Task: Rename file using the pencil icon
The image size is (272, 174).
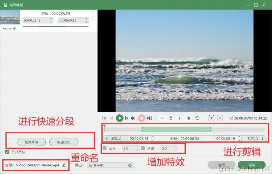Action: click(x=64, y=165)
